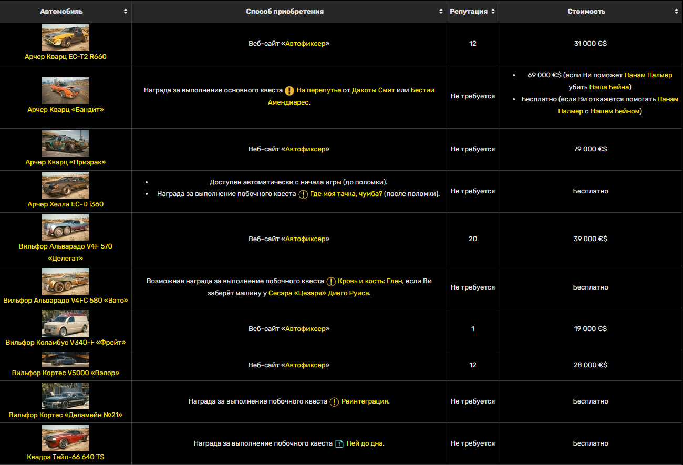Open На перепутье quest link
683x465 pixels.
(x=318, y=90)
